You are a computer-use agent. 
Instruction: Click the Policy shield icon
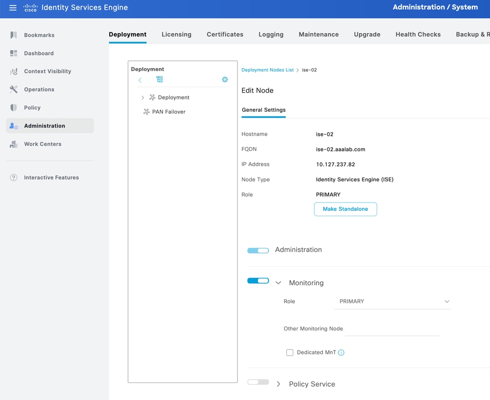[14, 108]
